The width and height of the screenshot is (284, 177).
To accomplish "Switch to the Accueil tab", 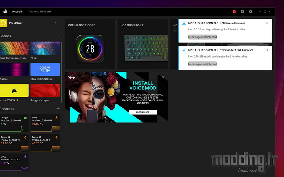I will pyautogui.click(x=17, y=12).
